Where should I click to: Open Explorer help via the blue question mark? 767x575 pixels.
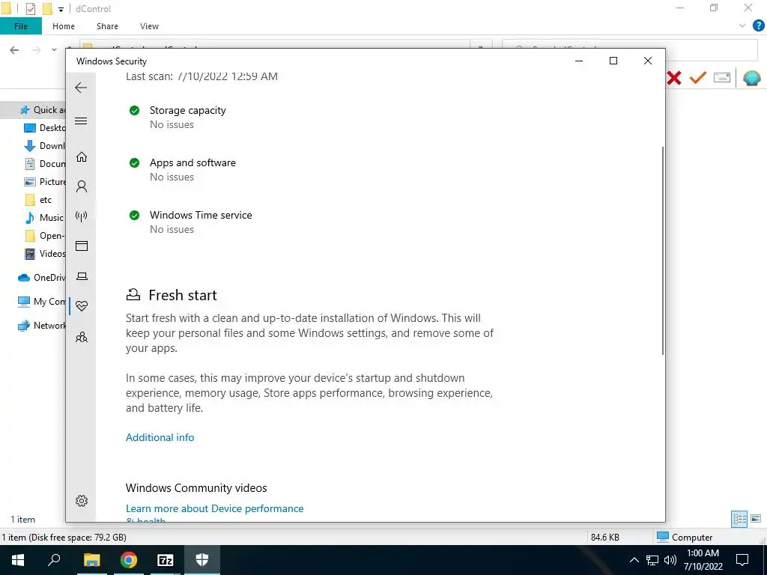pos(758,25)
